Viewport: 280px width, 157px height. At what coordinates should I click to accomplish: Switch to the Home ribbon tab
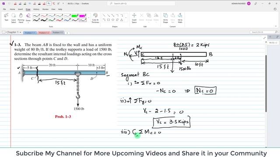tap(12, 9)
